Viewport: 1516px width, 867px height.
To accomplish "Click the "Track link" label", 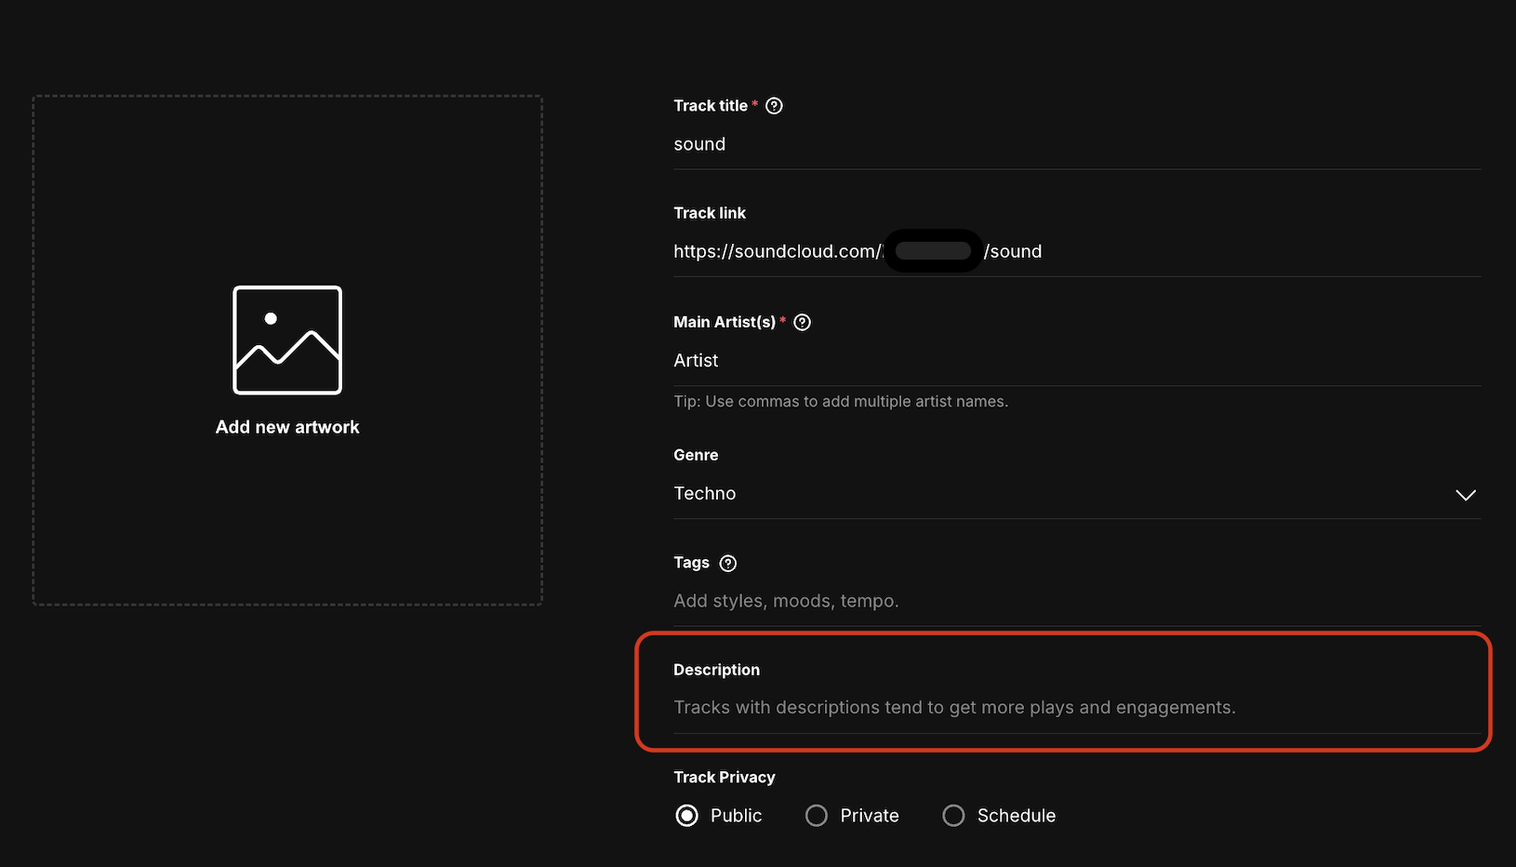I will 710,213.
